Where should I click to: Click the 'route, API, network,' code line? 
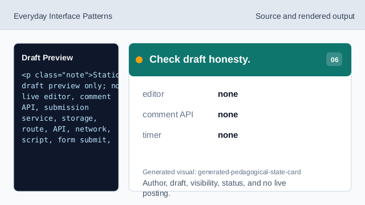click(x=66, y=129)
